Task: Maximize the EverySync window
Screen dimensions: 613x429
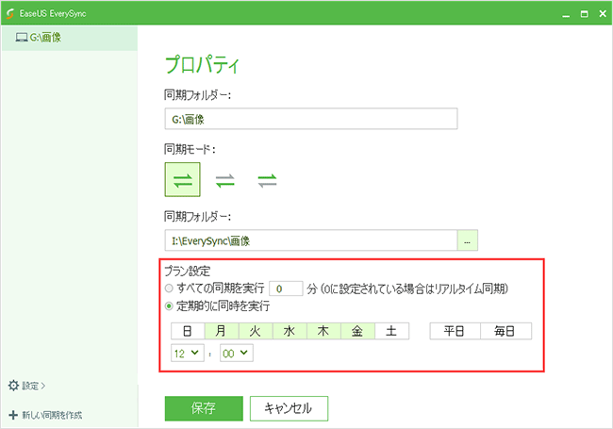Action: [x=584, y=14]
